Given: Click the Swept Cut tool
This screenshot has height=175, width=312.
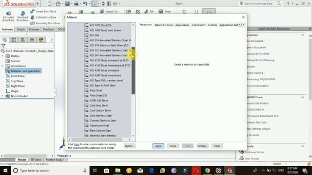Looking at the screenshot, I should pos(109,12).
